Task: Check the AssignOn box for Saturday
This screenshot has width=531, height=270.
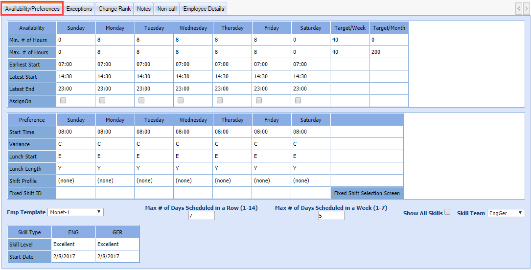Action: [x=298, y=100]
